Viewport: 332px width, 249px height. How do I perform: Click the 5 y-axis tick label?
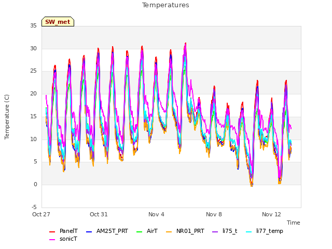35,162
